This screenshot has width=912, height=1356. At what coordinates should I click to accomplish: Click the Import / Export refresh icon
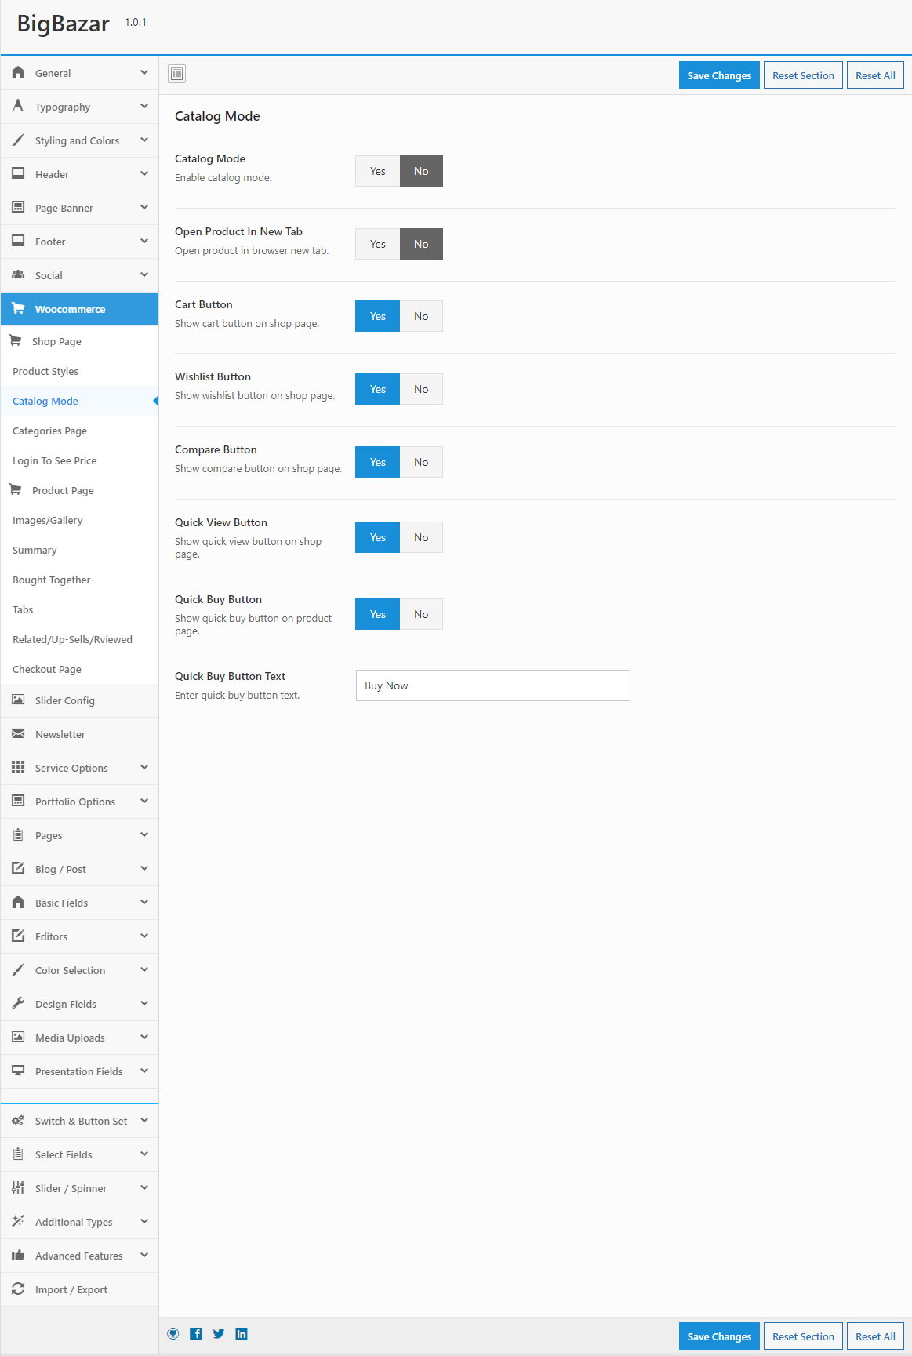[18, 1289]
